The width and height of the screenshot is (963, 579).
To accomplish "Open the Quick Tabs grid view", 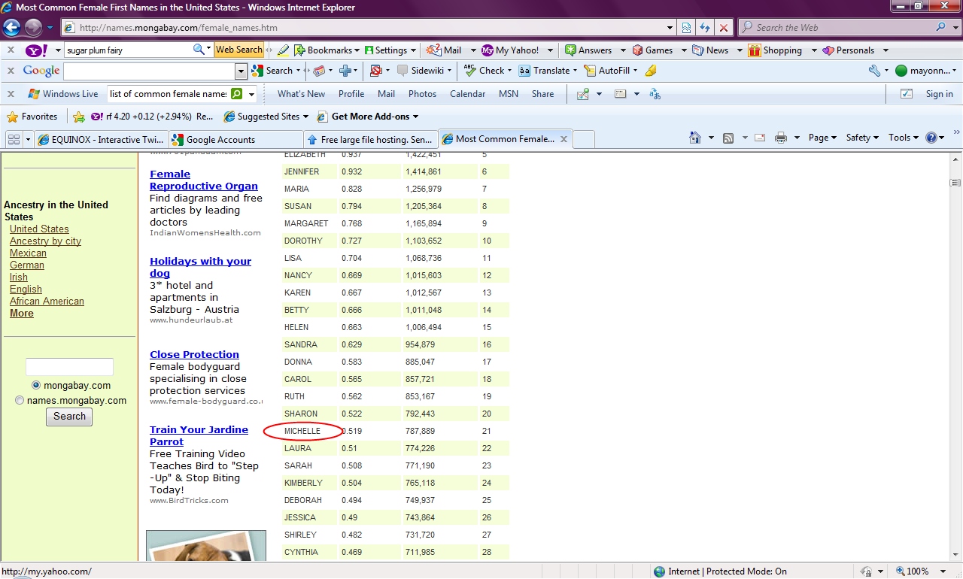I will click(x=14, y=139).
